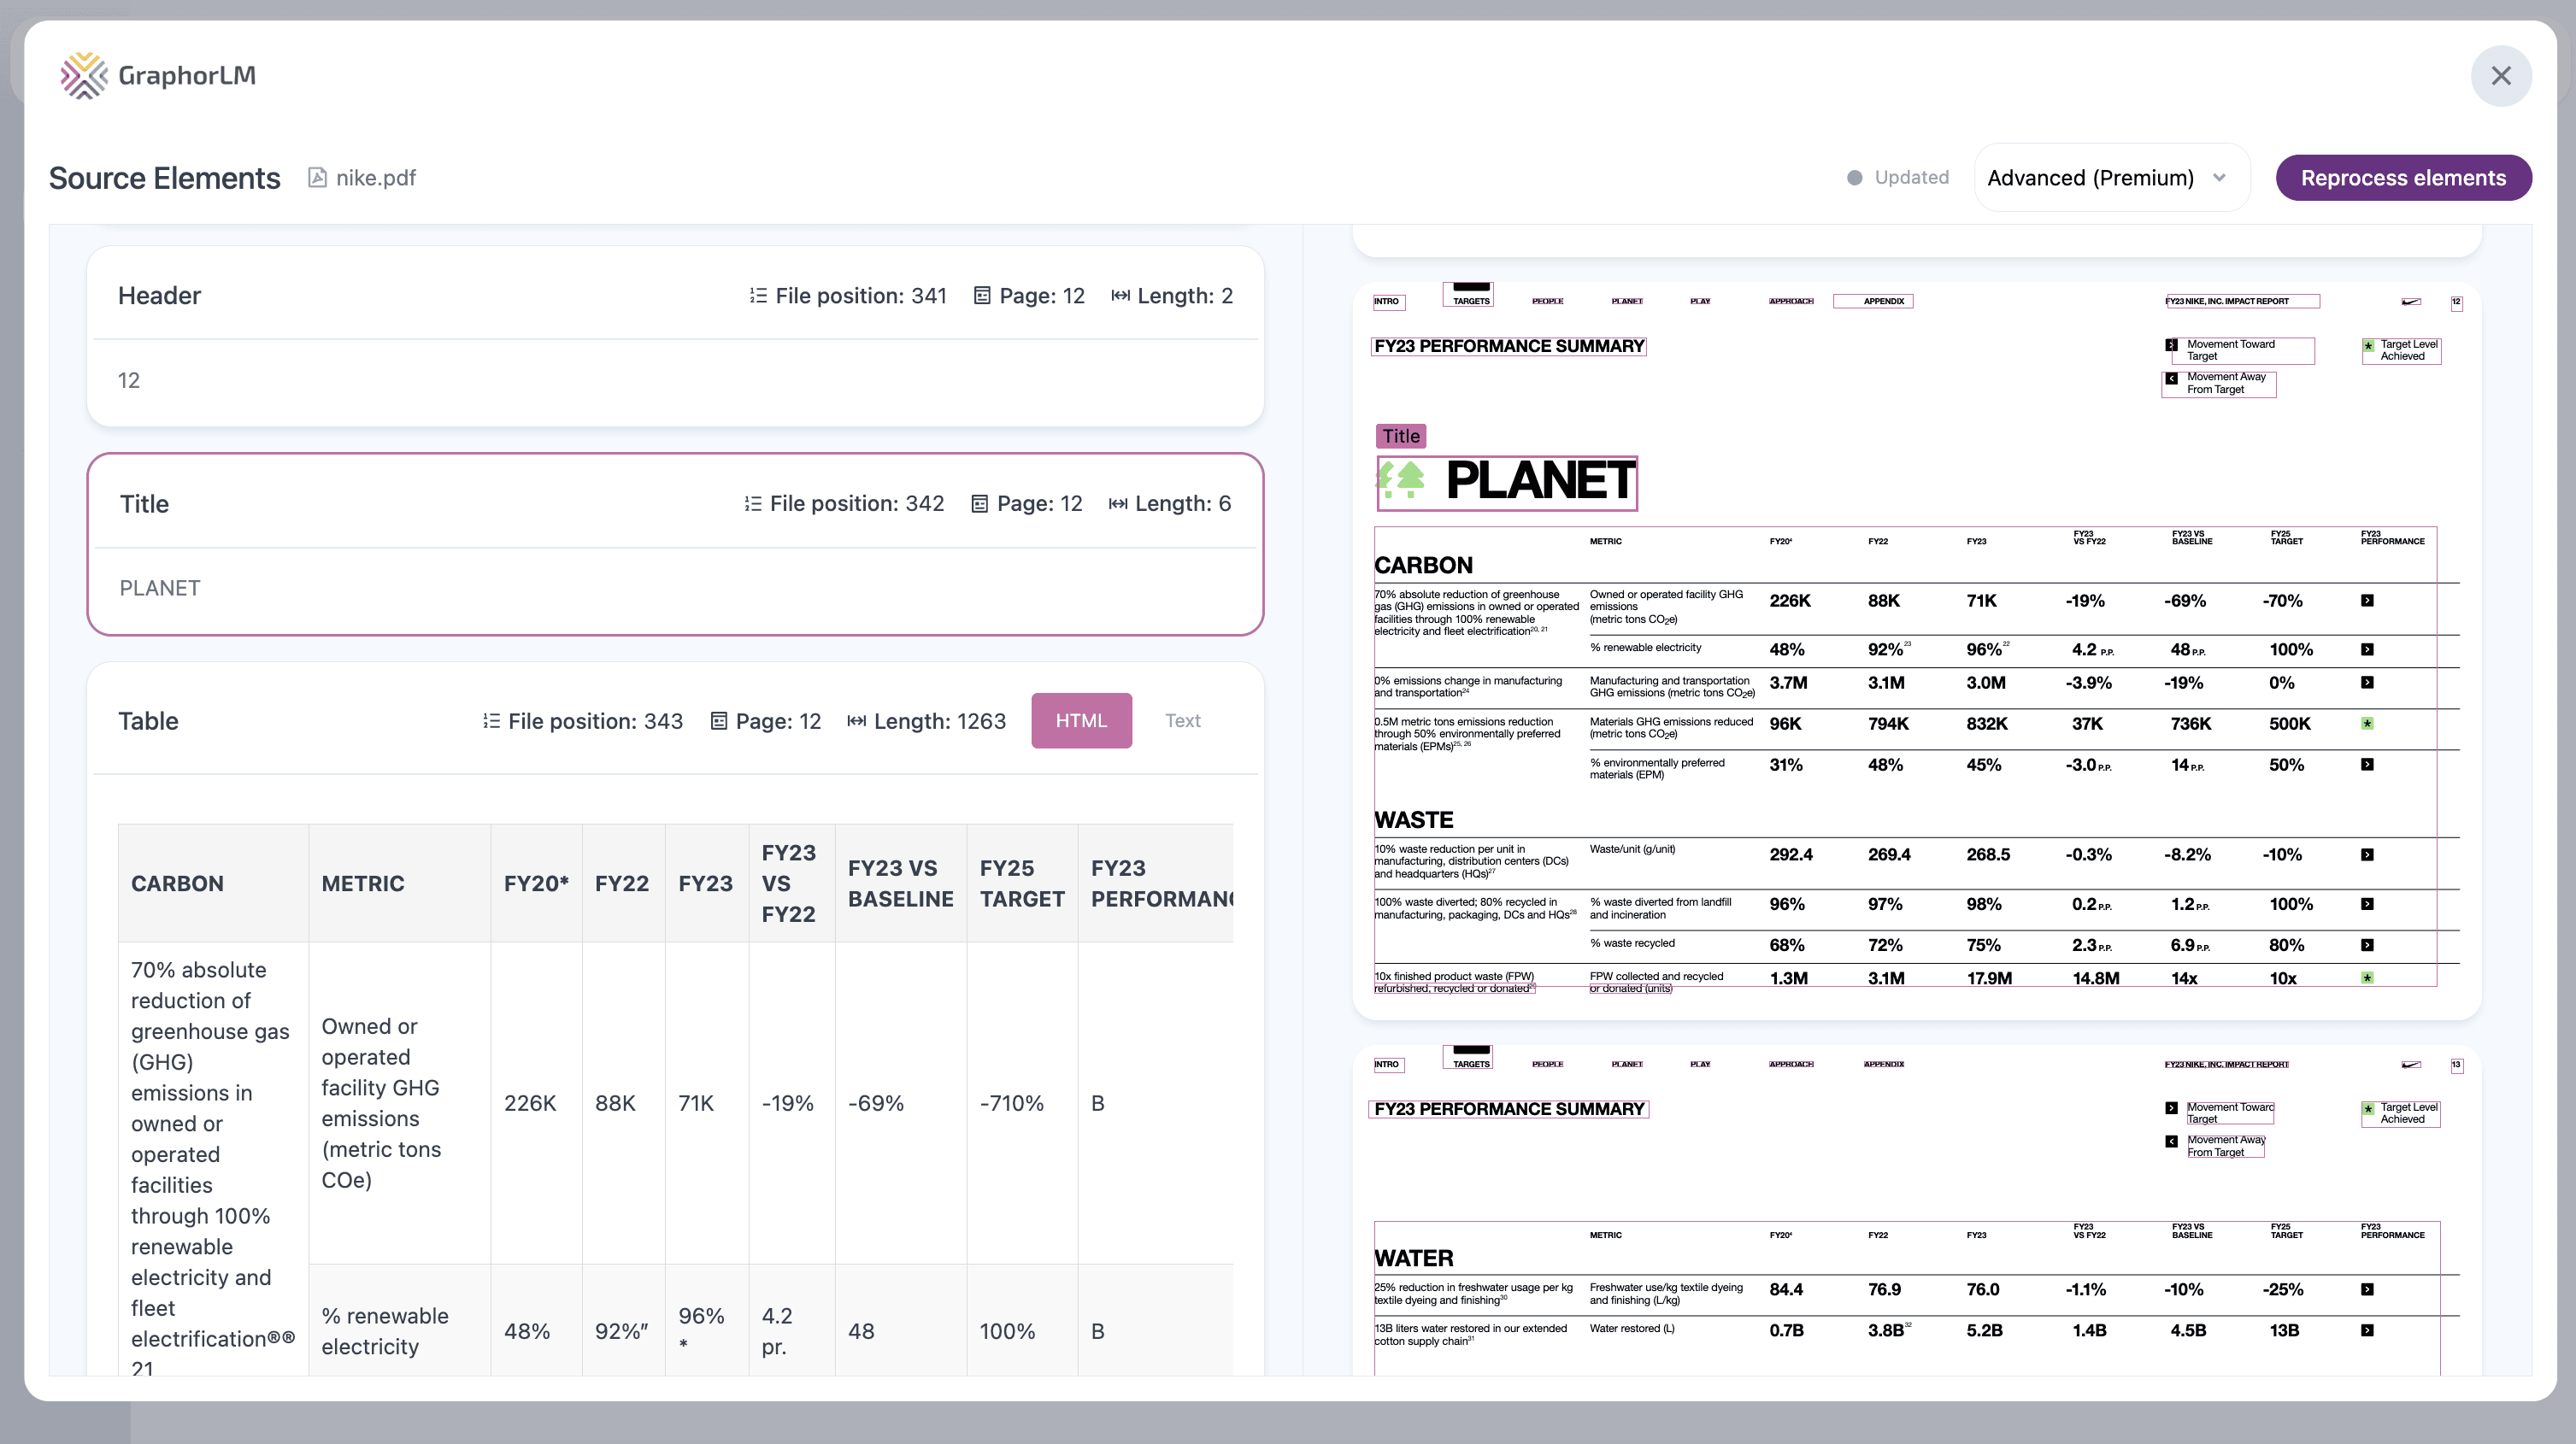The height and width of the screenshot is (1444, 2576).
Task: Click the Updated status indicator
Action: coord(1897,178)
